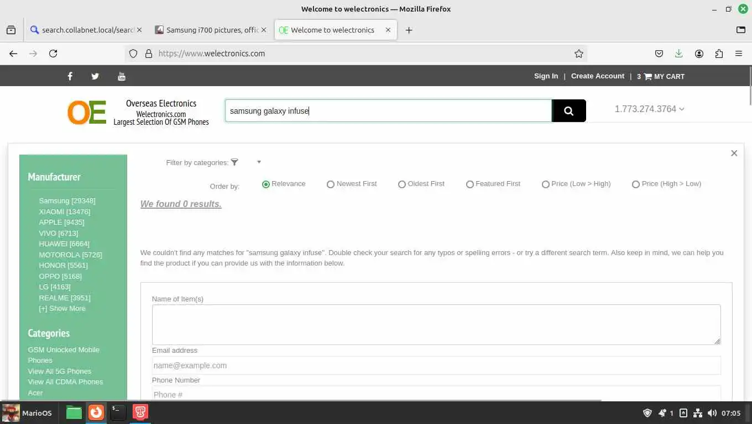Screen dimensions: 752x424
Task: Open Firefox account icon
Action: tap(699, 54)
